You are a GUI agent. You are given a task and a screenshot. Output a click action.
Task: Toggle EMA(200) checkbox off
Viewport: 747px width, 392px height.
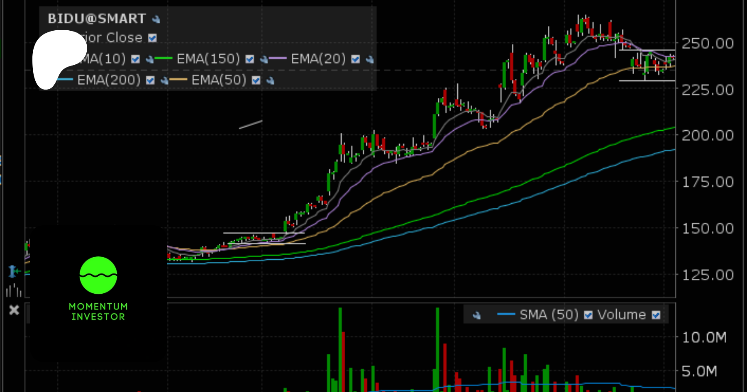[150, 80]
